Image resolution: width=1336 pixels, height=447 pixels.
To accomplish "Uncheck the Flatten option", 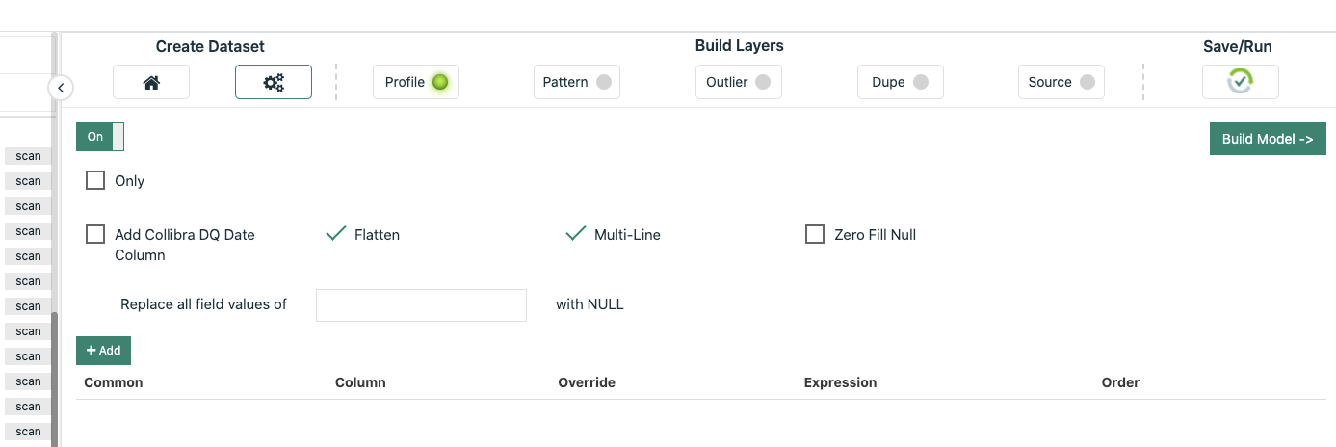I will point(336,234).
